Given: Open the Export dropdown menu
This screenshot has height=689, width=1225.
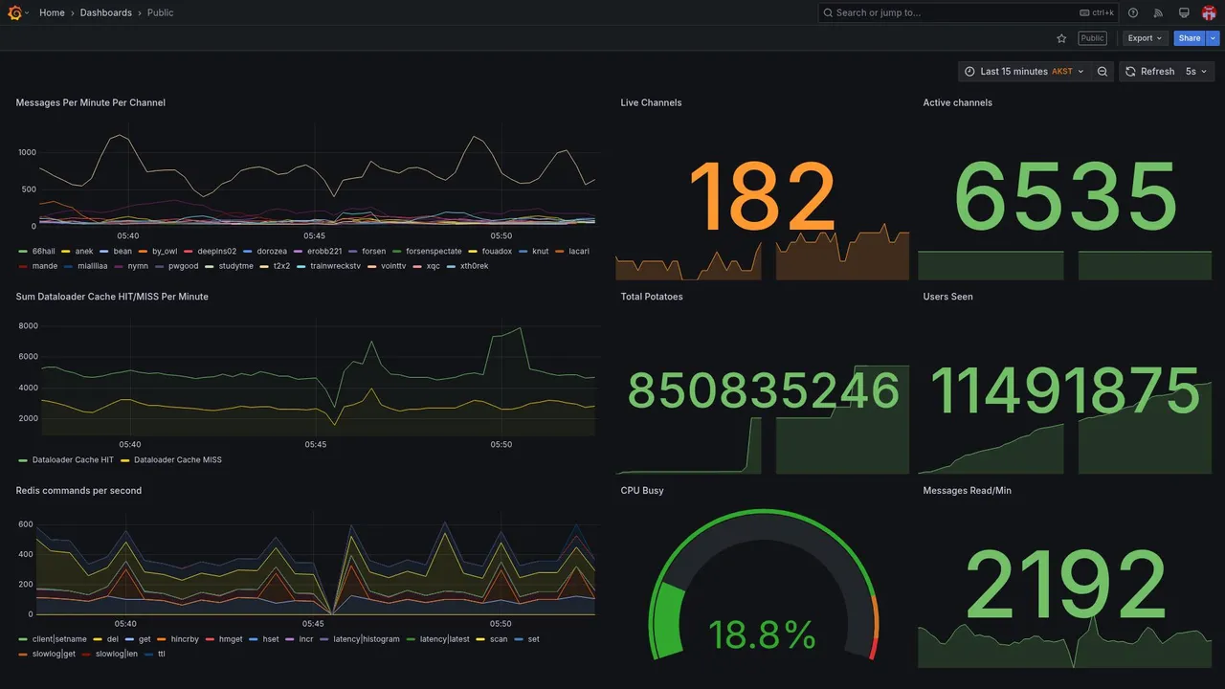Looking at the screenshot, I should [1146, 38].
